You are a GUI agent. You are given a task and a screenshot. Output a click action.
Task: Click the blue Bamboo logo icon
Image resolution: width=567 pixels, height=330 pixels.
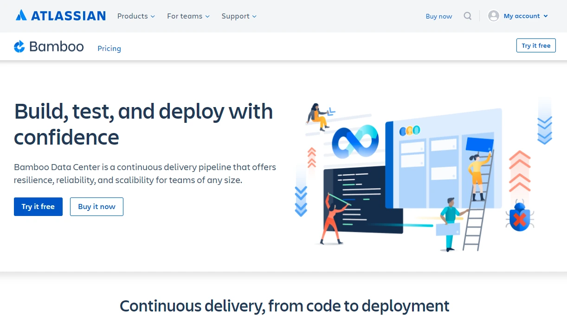[19, 46]
